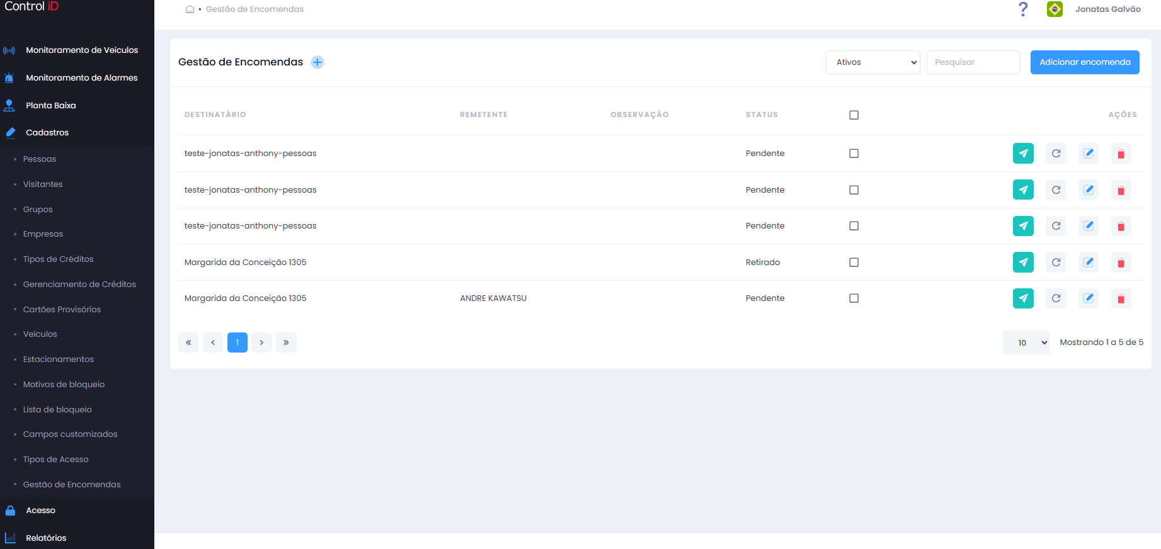Click the blue plus icon beside Gestão de Encomendas
The height and width of the screenshot is (549, 1161).
[x=317, y=62]
